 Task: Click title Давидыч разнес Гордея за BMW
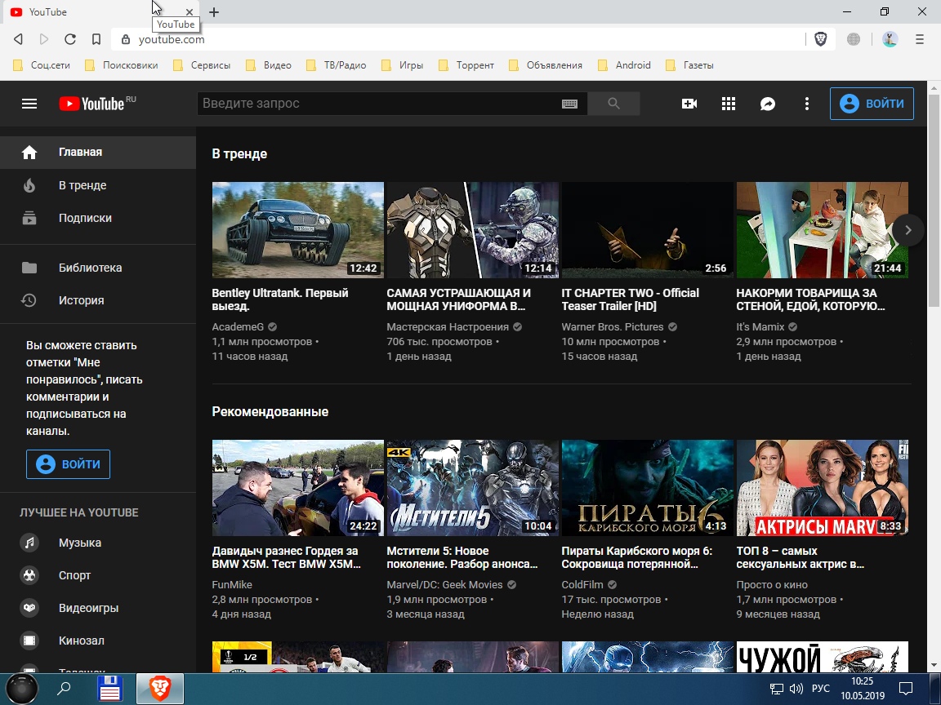point(286,557)
